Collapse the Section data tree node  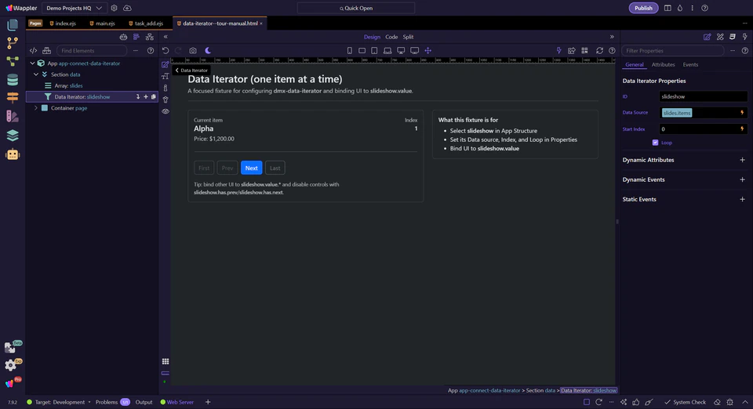(36, 74)
